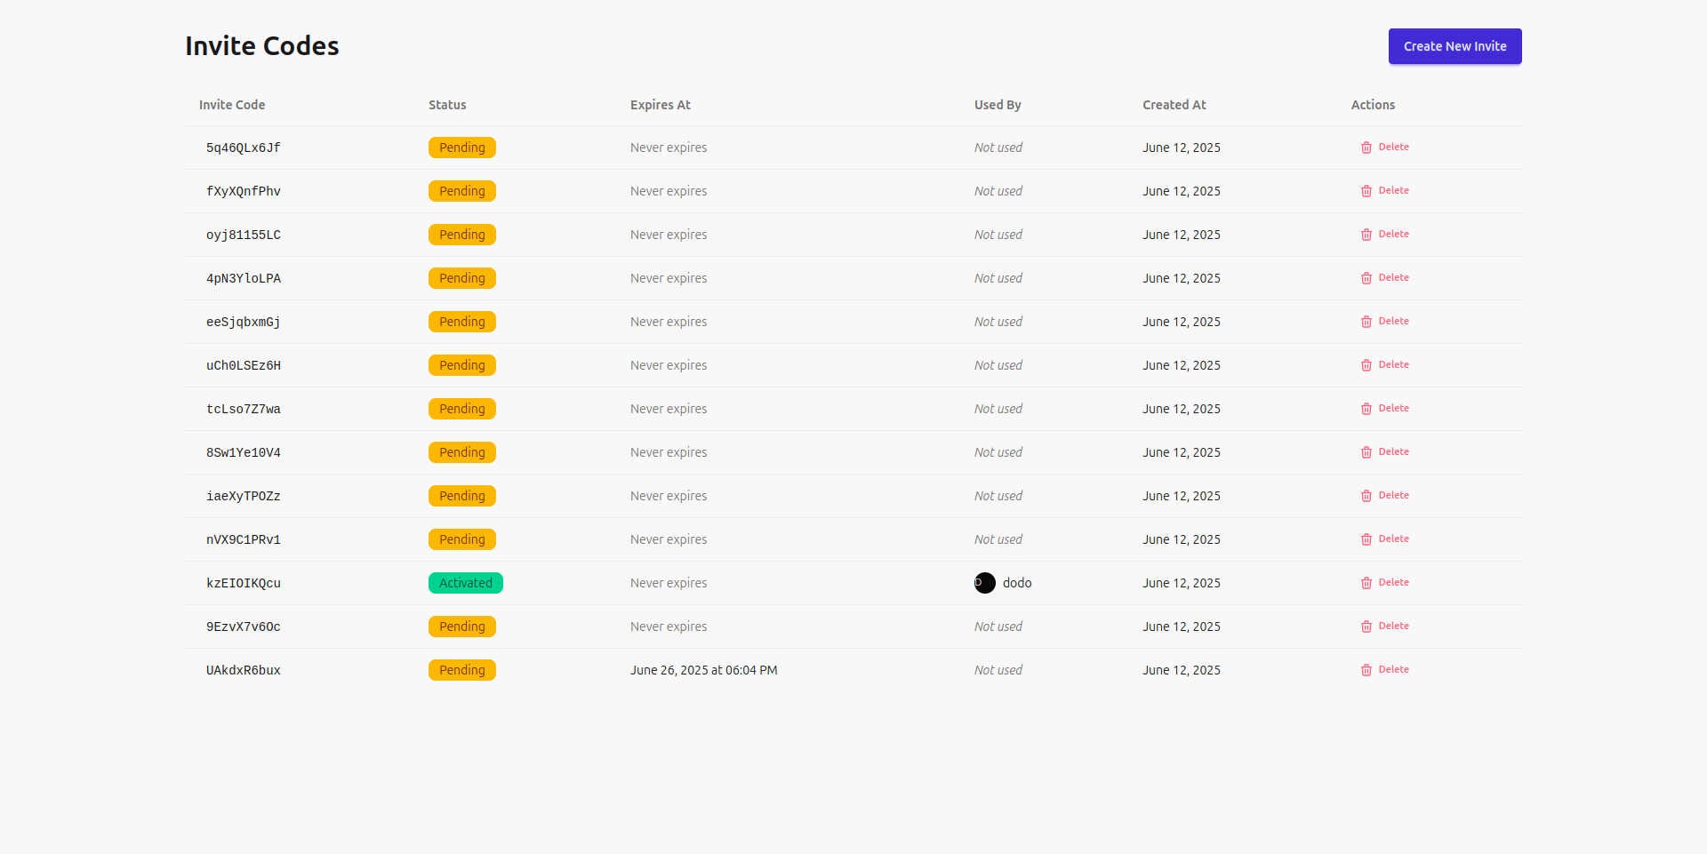Click Delete label for iaeXyTPOZz
1707x854 pixels.
(1393, 496)
